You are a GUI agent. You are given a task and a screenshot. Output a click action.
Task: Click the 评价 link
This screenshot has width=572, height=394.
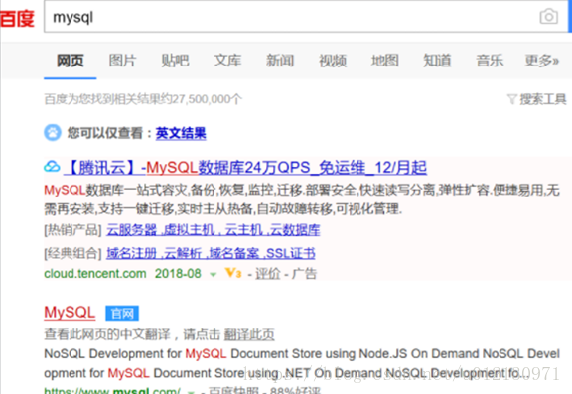(268, 274)
